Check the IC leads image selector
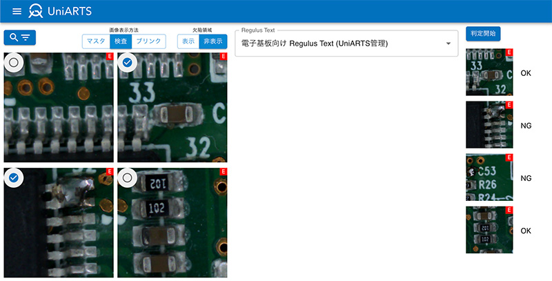This screenshot has width=552, height=281. 14,63
